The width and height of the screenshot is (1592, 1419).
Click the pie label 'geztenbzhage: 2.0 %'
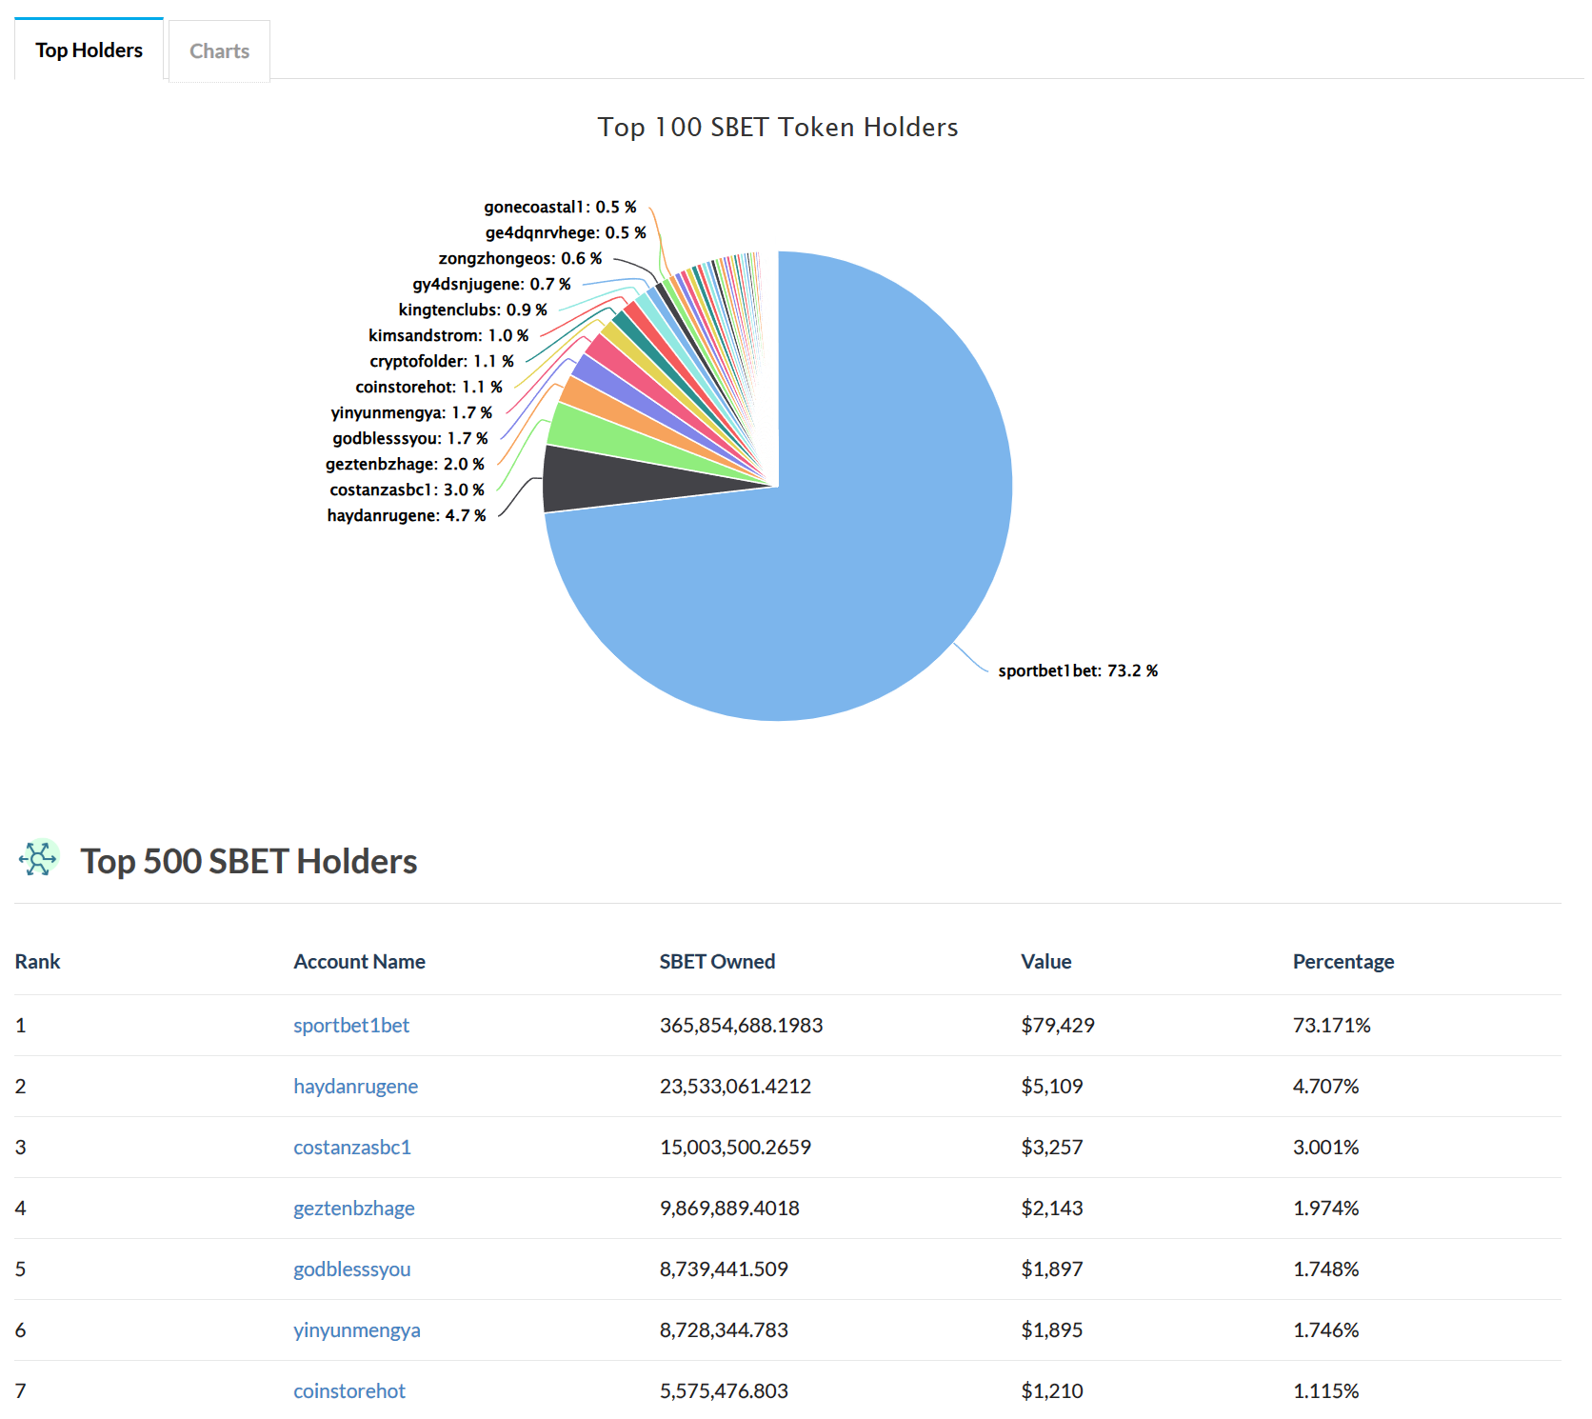[x=405, y=464]
